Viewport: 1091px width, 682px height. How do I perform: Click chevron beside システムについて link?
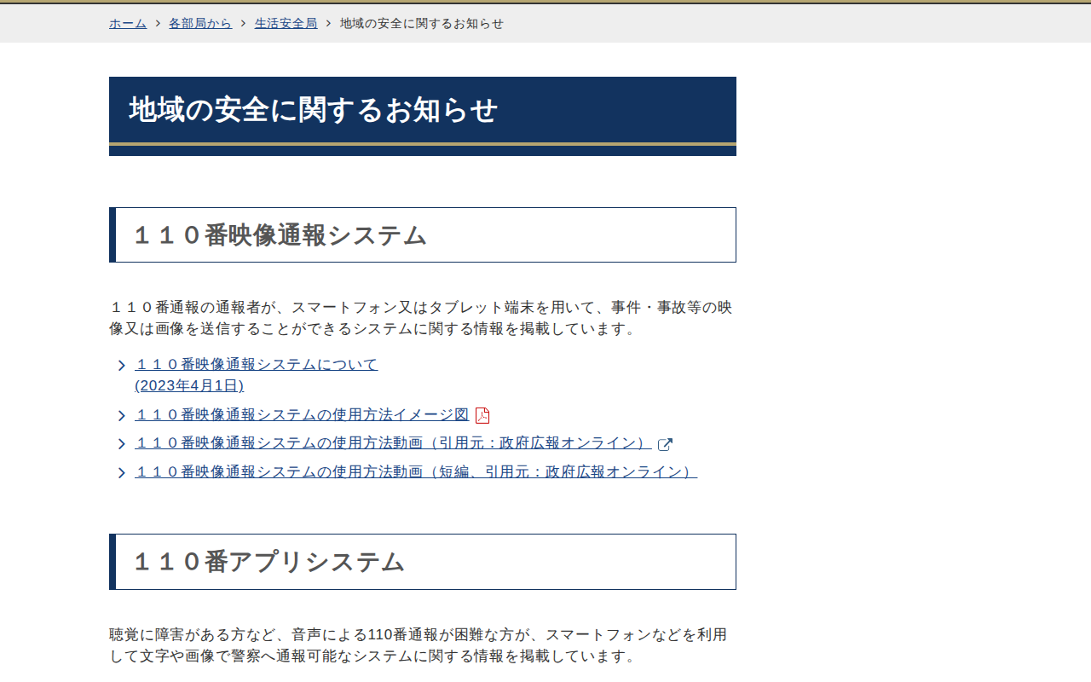(122, 366)
